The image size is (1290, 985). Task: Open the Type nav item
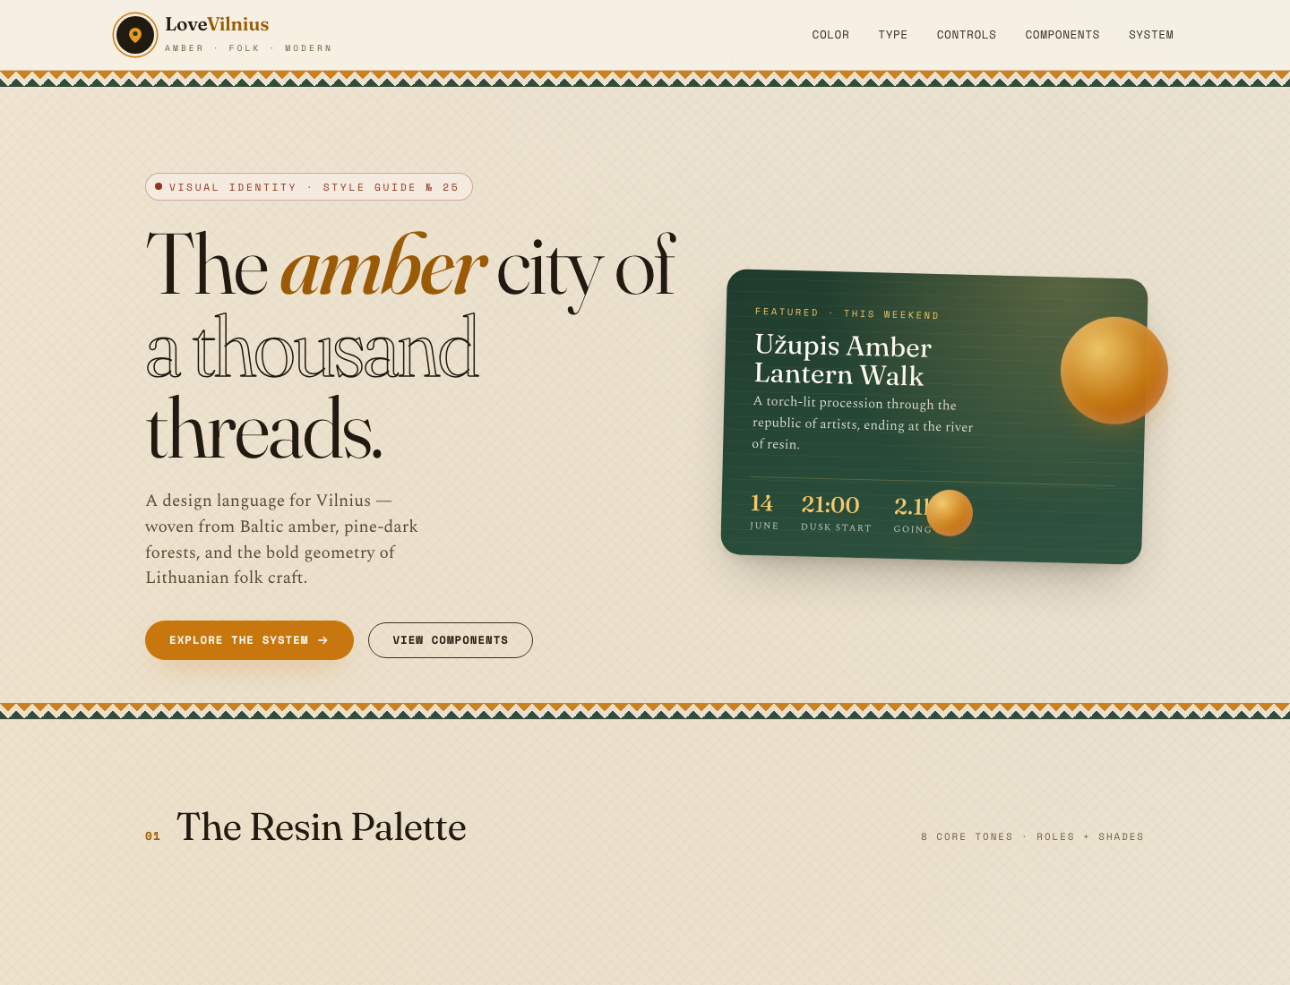[x=893, y=35]
